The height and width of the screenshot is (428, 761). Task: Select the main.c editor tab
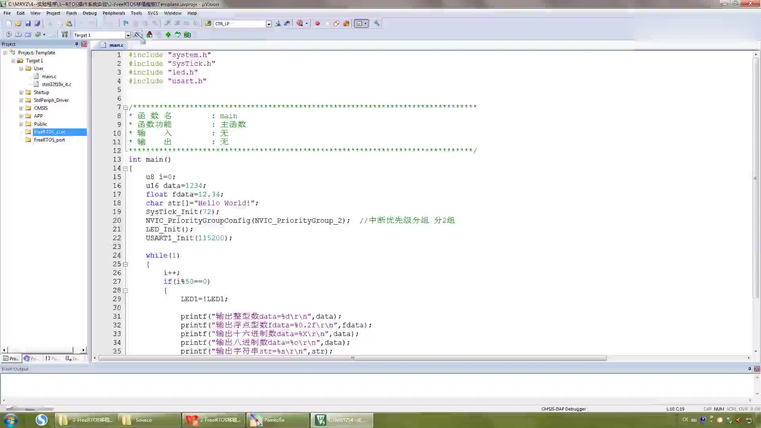[113, 45]
